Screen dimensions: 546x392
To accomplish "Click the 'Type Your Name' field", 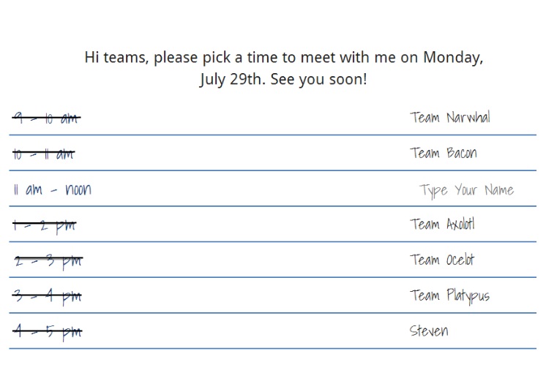I will tap(466, 190).
